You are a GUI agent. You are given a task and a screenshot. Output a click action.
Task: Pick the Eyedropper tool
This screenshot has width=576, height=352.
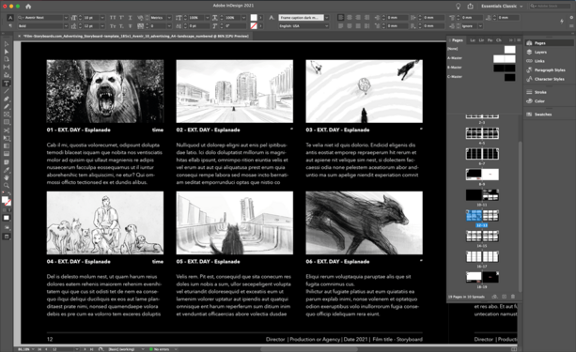pyautogui.click(x=7, y=170)
